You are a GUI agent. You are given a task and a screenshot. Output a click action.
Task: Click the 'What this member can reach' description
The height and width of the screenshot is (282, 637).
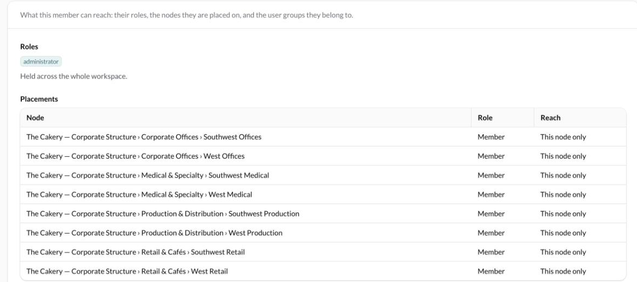click(x=186, y=15)
